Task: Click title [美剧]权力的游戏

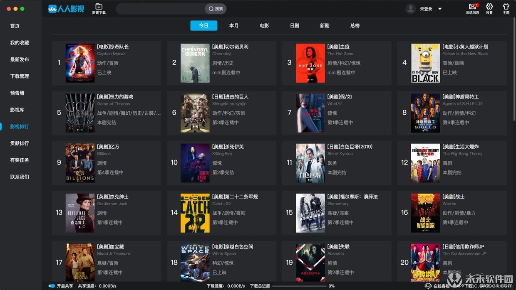Action: coord(115,97)
